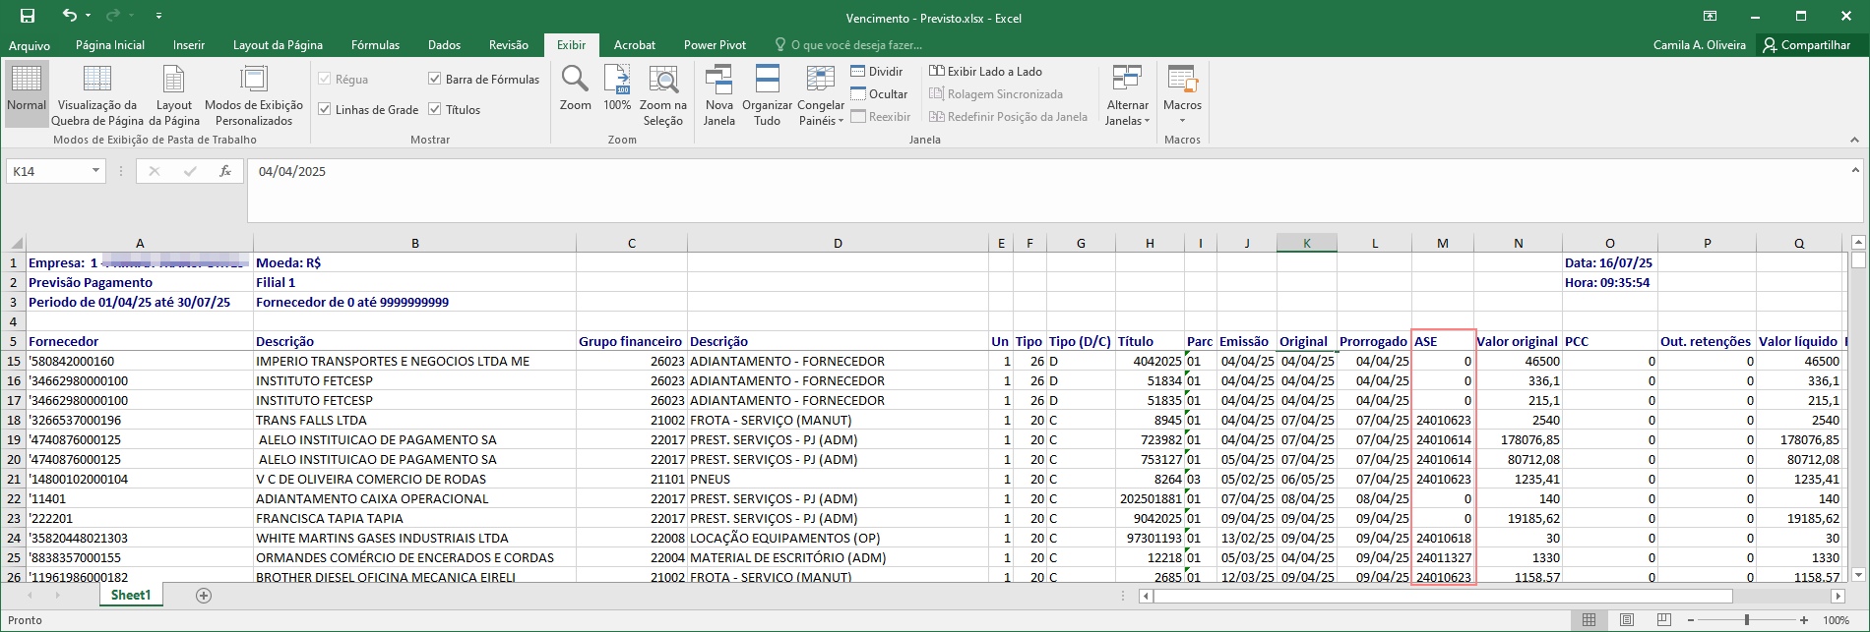Click the Valor original header cell
The height and width of the screenshot is (632, 1870).
(1518, 341)
